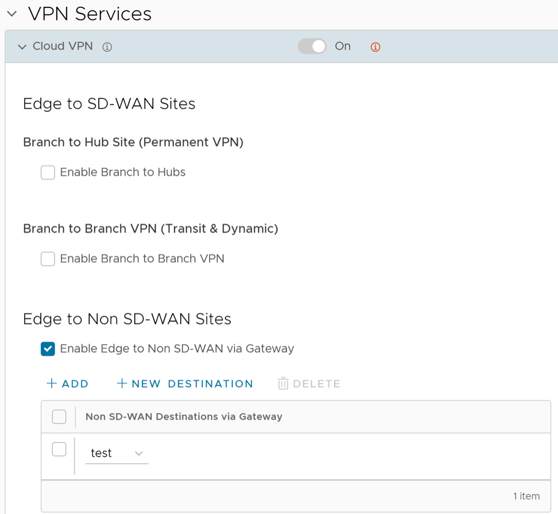Click the Cloud VPN header label
This screenshot has height=514, width=558.
(63, 46)
